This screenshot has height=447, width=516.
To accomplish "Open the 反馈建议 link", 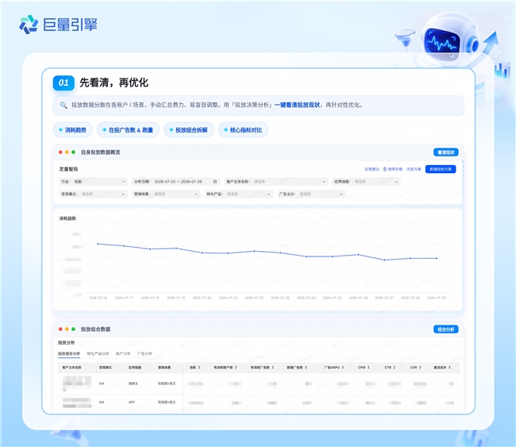I will coord(372,169).
